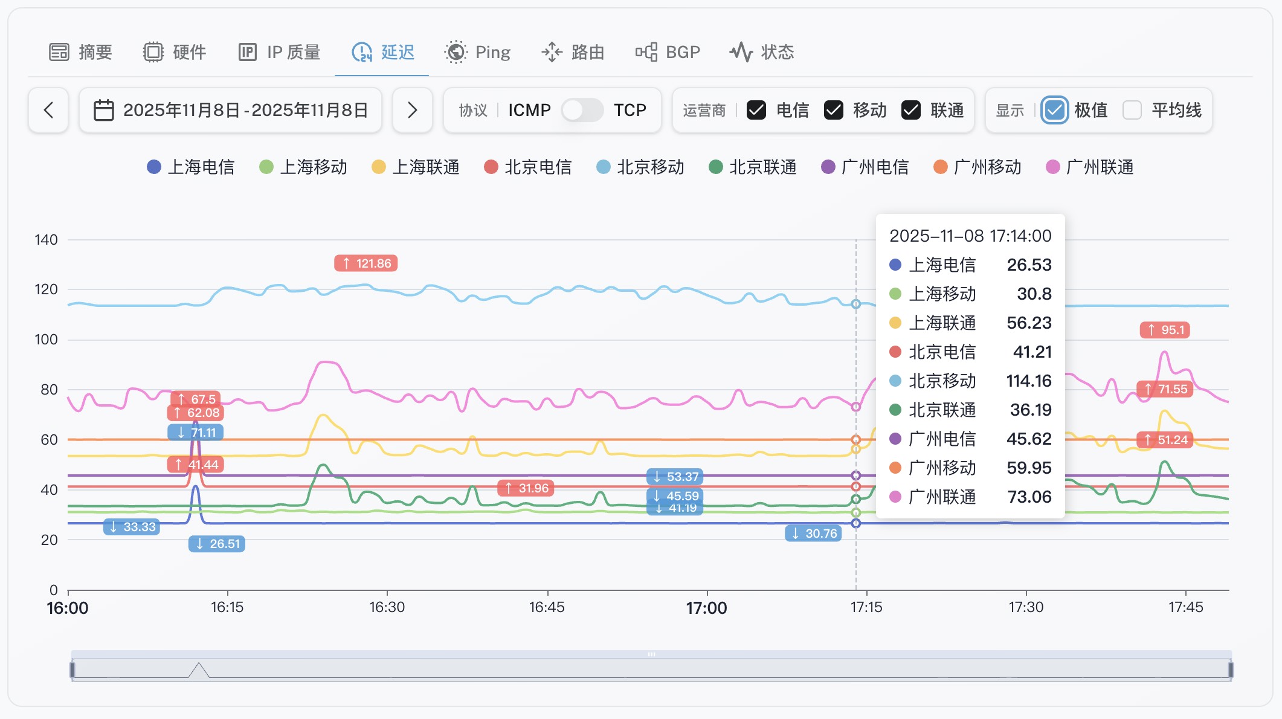The width and height of the screenshot is (1282, 719).
Task: Enable the 平均线 average line checkbox
Action: point(1132,111)
